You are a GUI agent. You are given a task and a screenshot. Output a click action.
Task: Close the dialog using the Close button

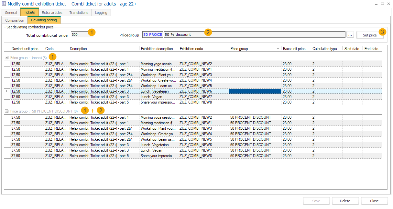[x=374, y=201]
